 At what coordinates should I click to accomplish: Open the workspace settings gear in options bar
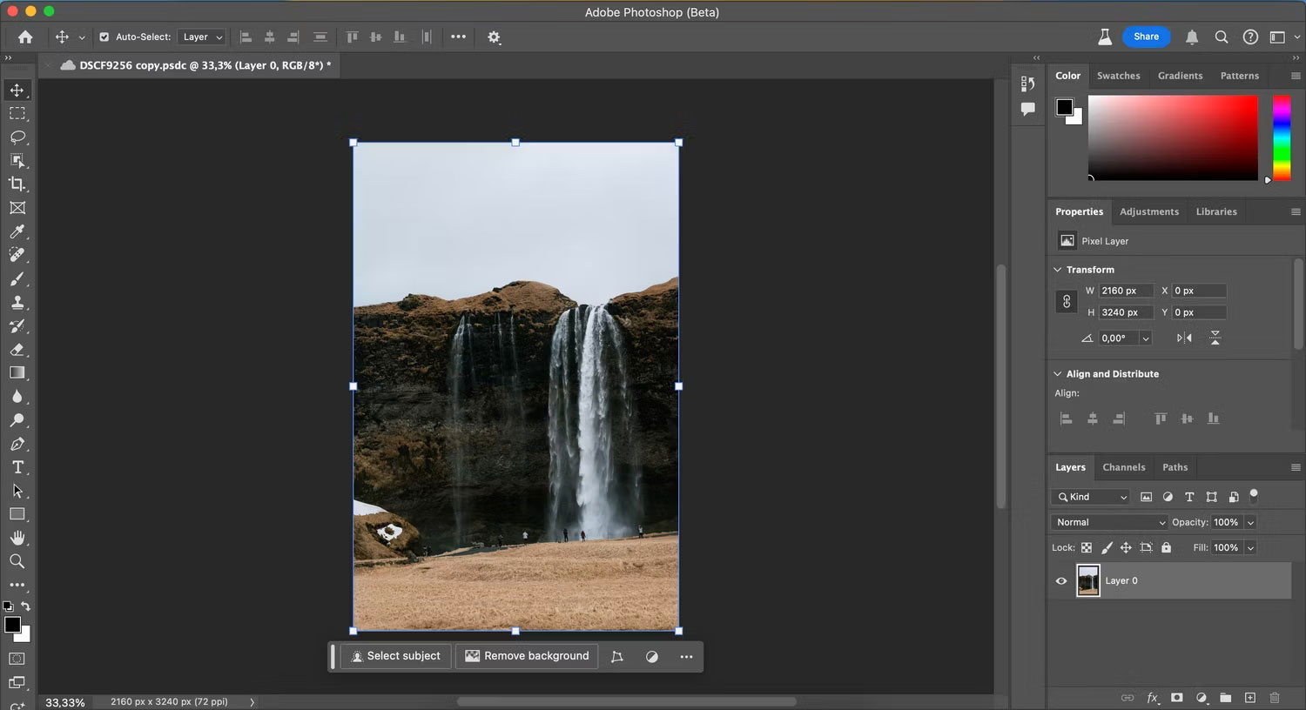pos(494,37)
